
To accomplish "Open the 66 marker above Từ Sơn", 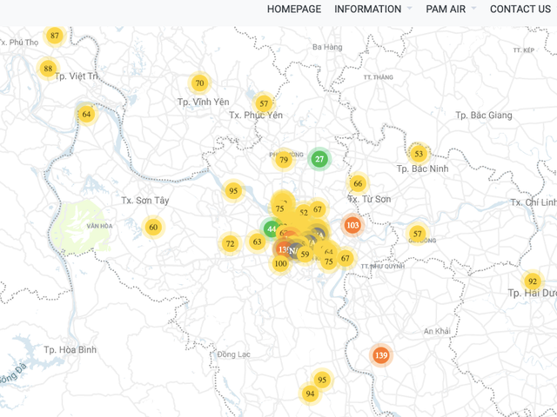I will (x=358, y=183).
